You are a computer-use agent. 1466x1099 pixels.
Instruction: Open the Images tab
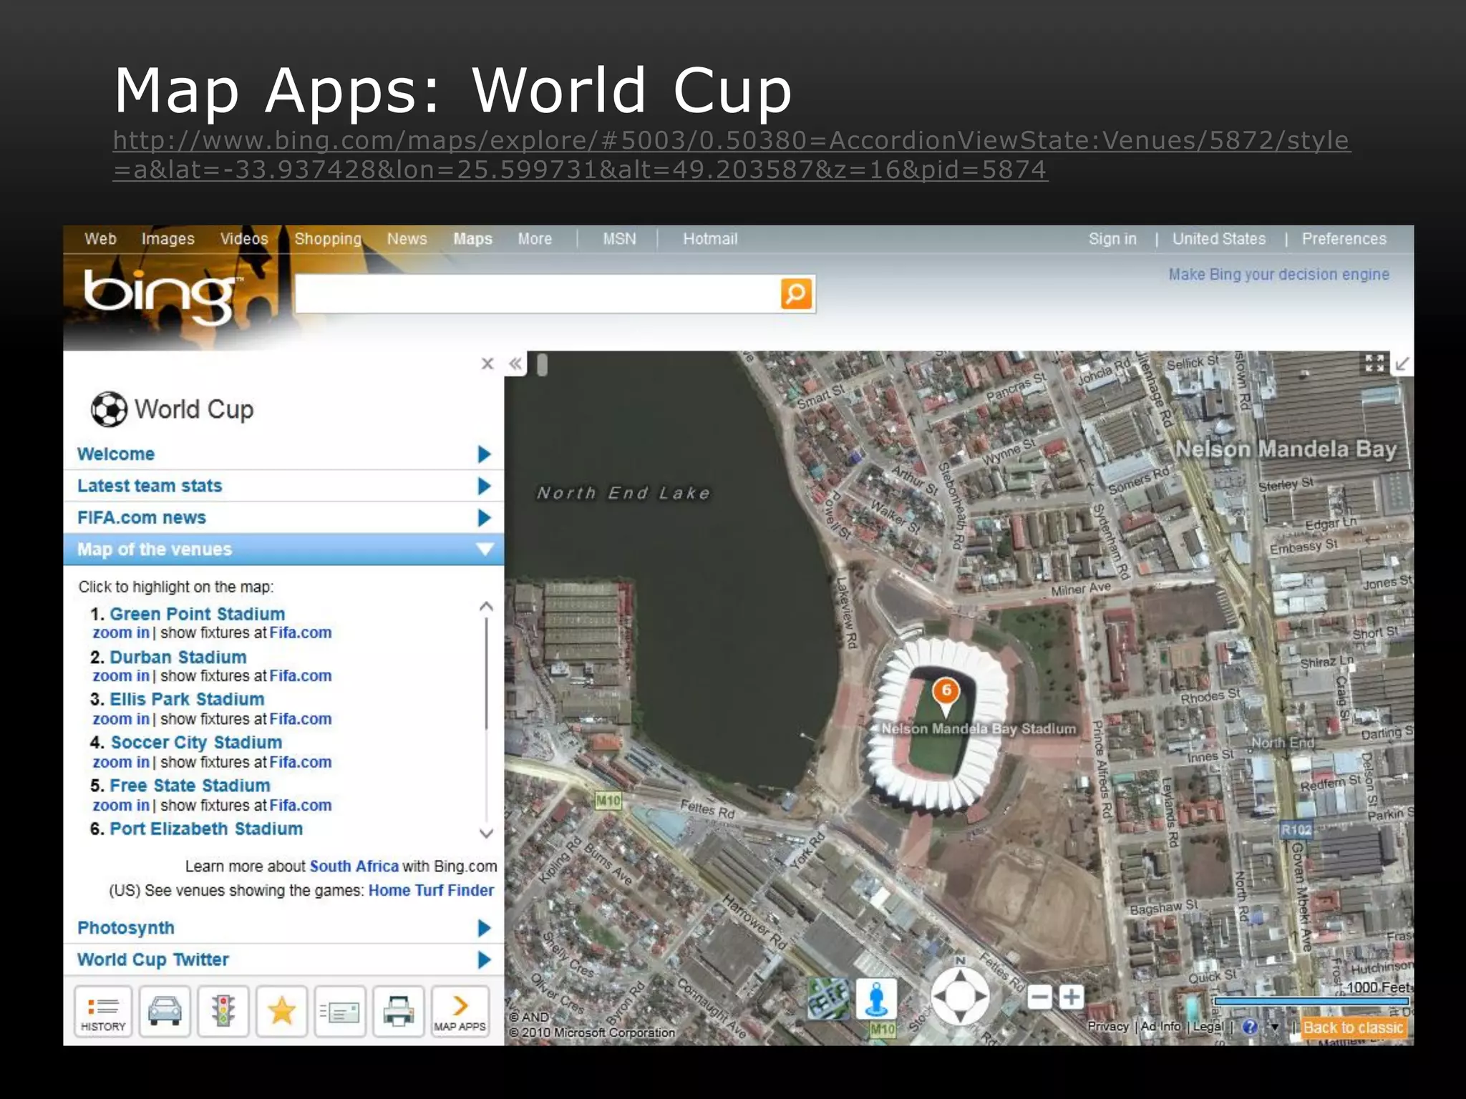coord(168,239)
